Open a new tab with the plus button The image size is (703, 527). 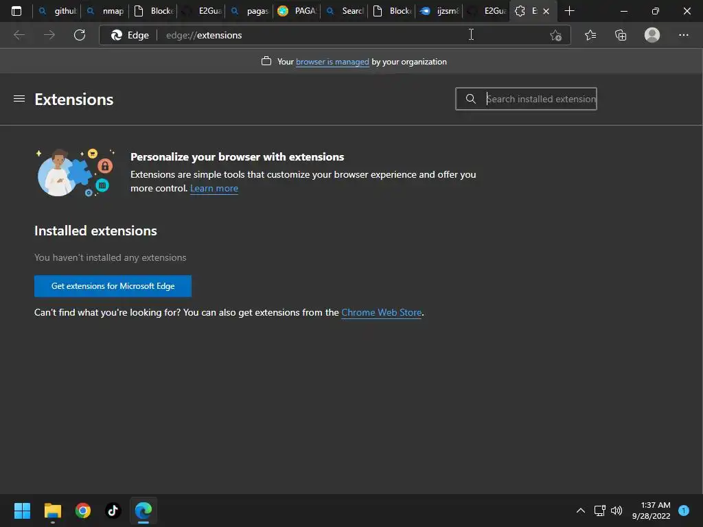[x=569, y=11]
